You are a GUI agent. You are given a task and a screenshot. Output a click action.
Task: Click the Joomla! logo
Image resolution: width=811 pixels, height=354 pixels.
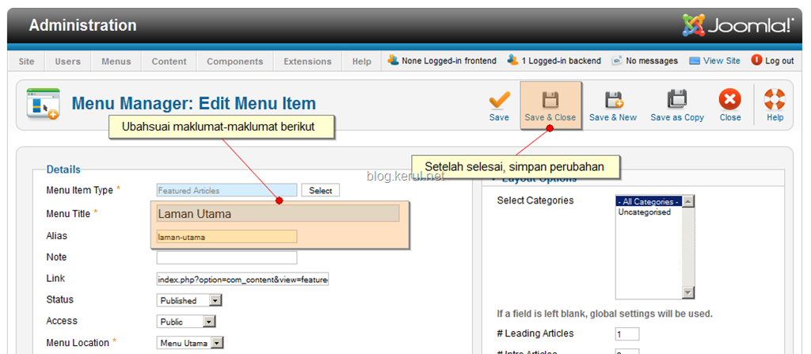point(738,25)
